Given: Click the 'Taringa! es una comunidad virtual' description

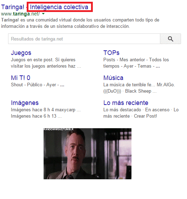Looking at the screenshot, I should coord(80,23).
